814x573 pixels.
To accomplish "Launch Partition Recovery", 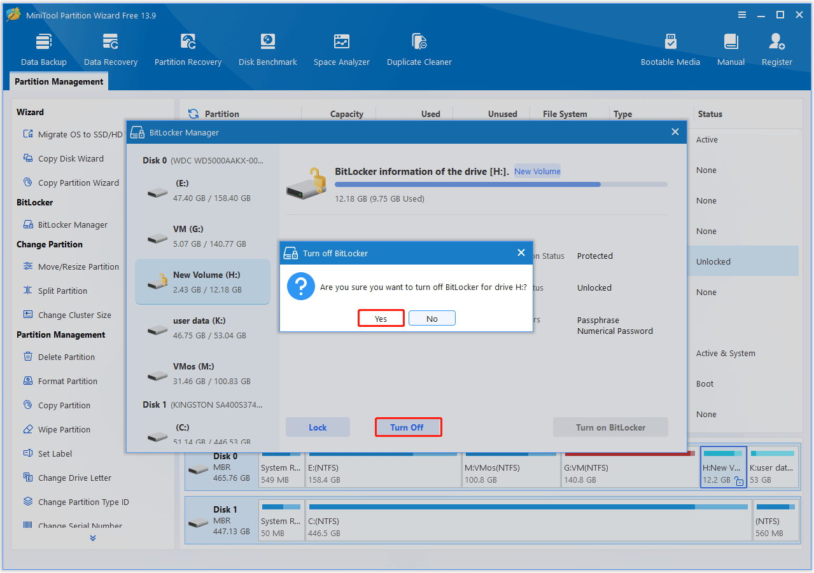I will click(x=188, y=50).
